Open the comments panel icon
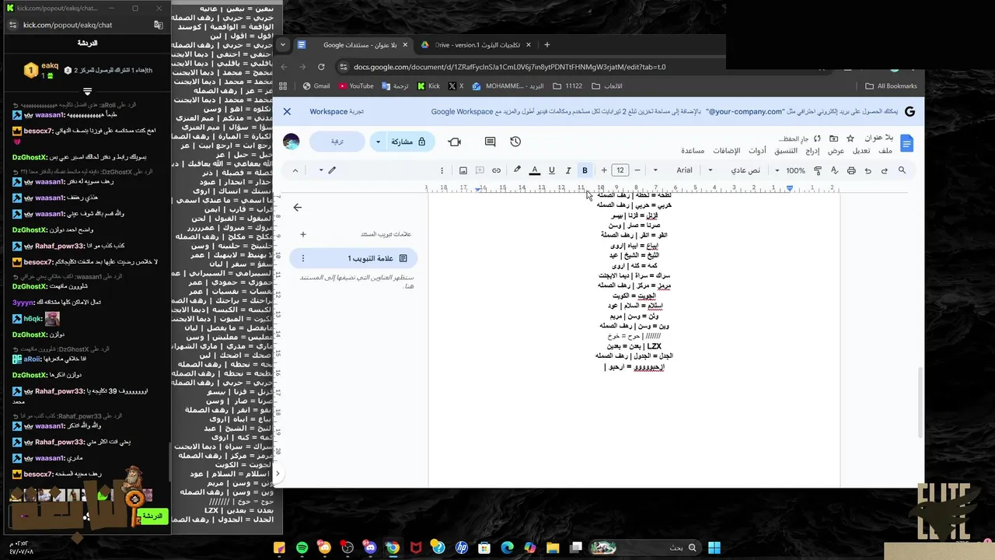The height and width of the screenshot is (560, 995). click(x=490, y=142)
